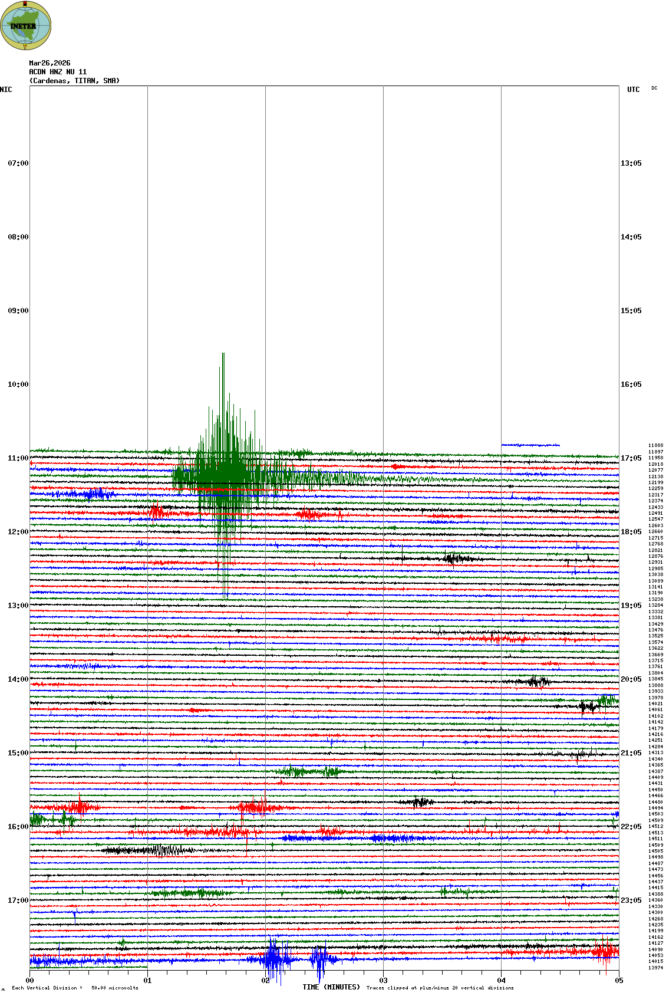
Task: Click the 14:00 local time label
Action: pos(18,679)
